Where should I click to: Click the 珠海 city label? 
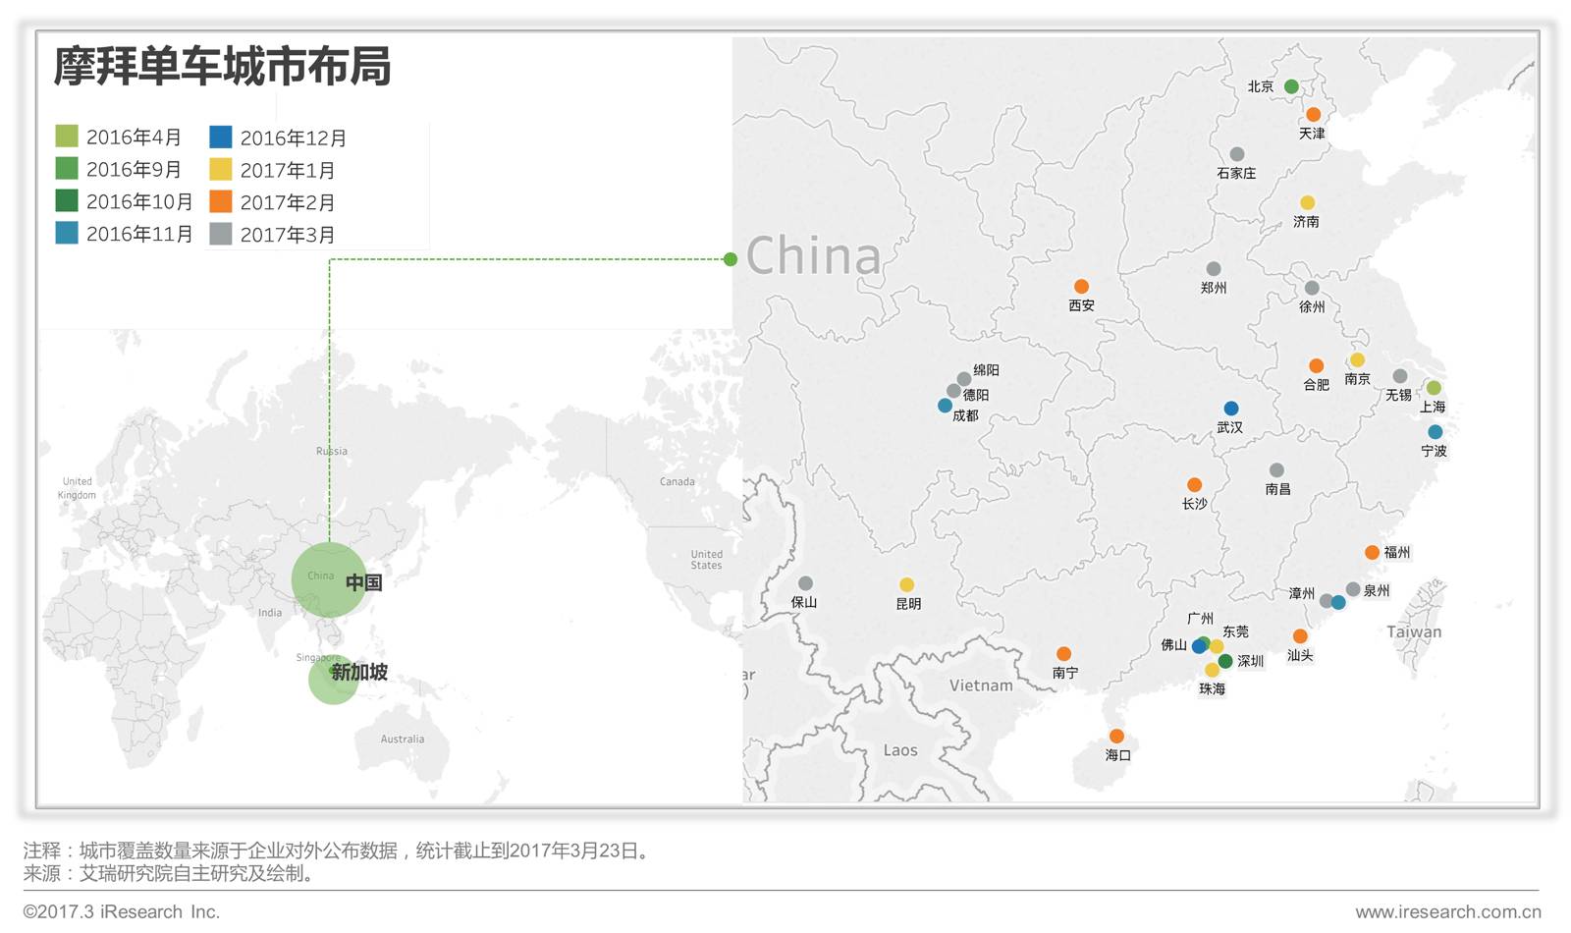[1212, 688]
